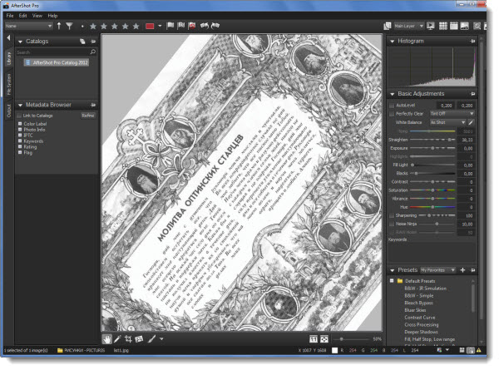499x370 pixels.
Task: Collapse the Metadata Browser panel
Action: pos(20,105)
